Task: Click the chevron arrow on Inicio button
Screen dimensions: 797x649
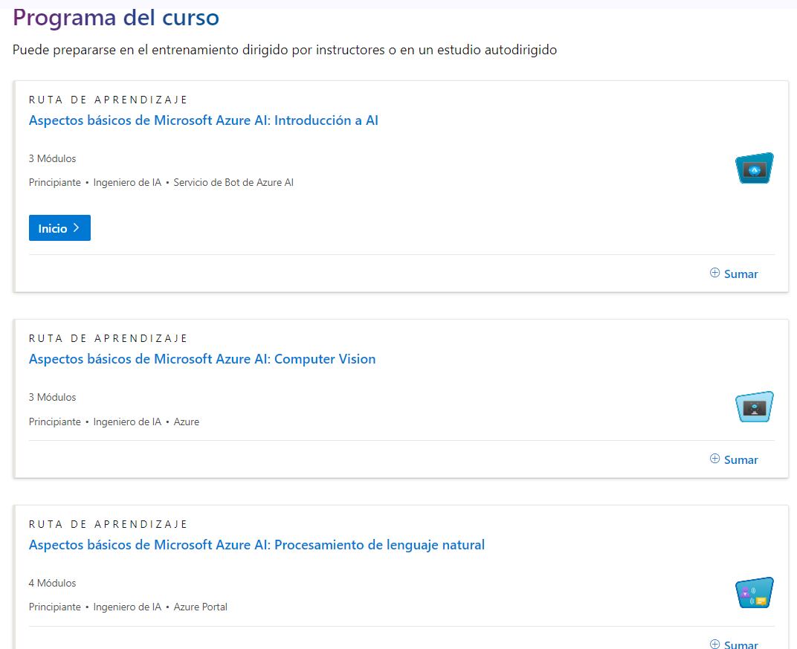Action: (77, 228)
